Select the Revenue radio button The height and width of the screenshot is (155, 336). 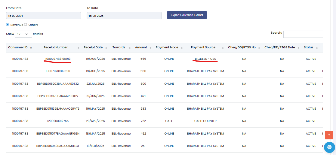point(8,25)
